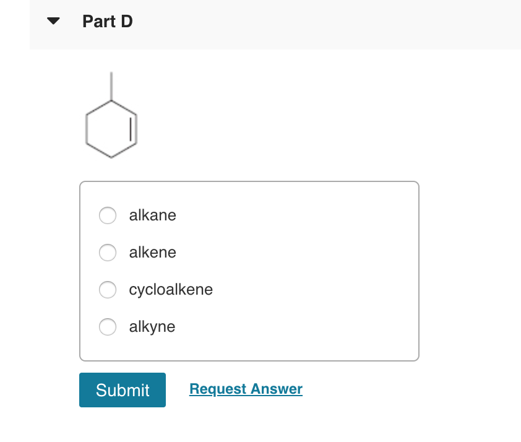
Task: Click the 'alkyne' answer label text
Action: click(152, 327)
